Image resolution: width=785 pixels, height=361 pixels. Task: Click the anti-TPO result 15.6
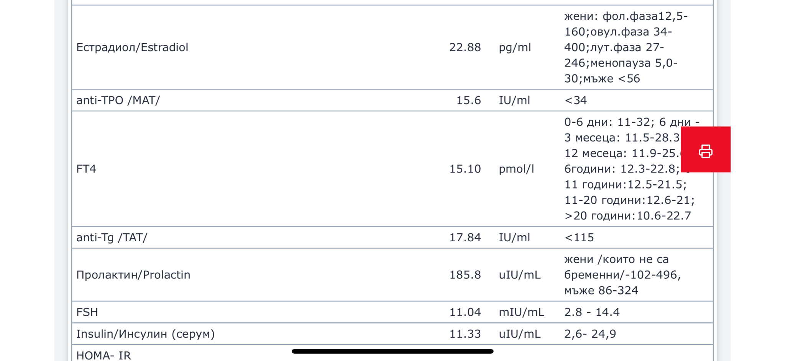pyautogui.click(x=468, y=100)
